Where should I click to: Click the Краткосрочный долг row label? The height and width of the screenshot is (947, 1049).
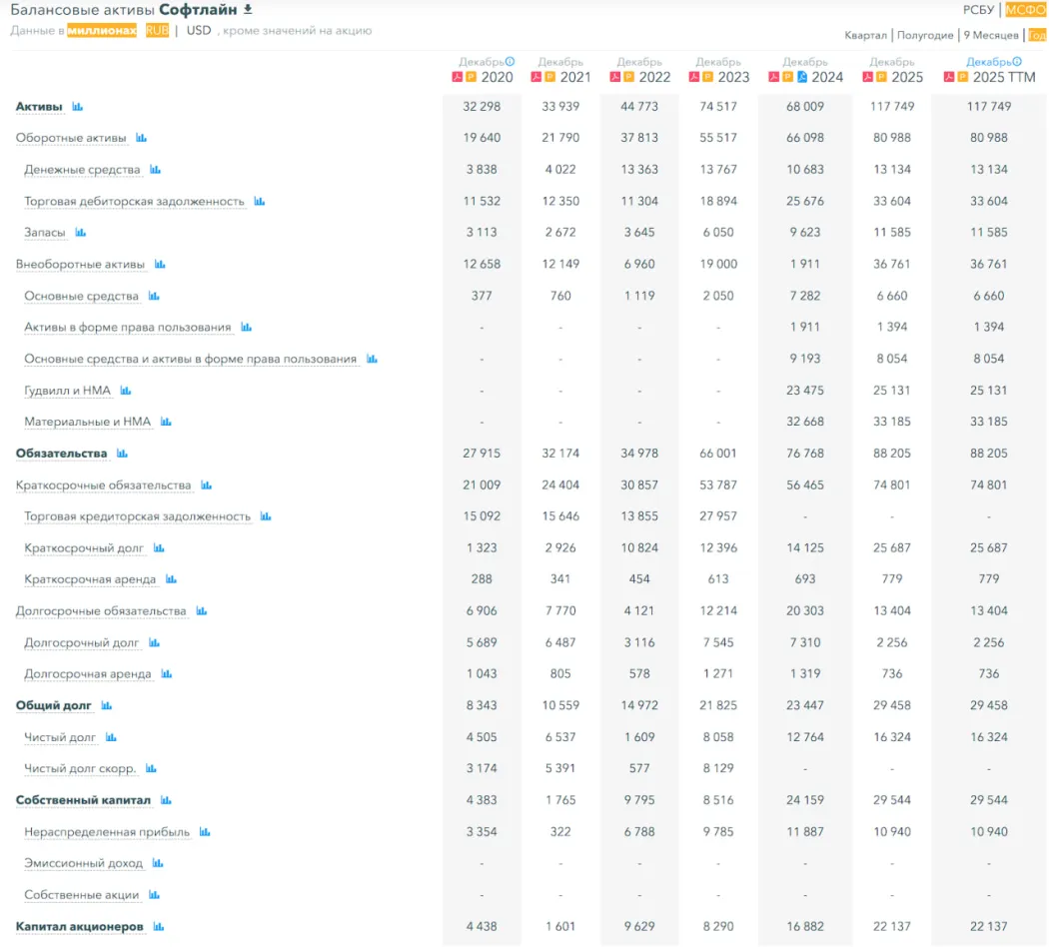(84, 548)
